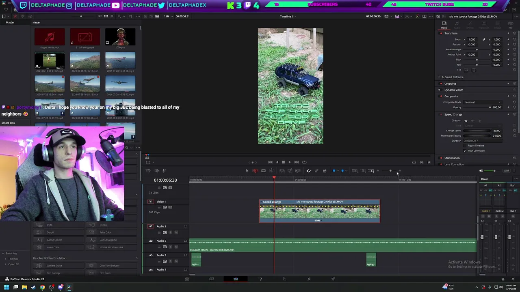Expand the AI Smart Reframe section

pyautogui.click(x=439, y=77)
